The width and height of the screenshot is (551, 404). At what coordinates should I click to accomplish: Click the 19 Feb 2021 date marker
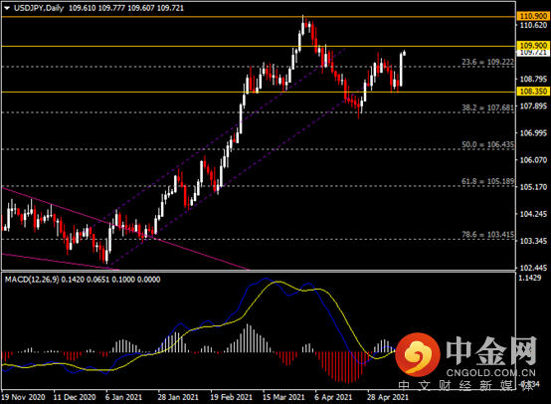coord(231,397)
